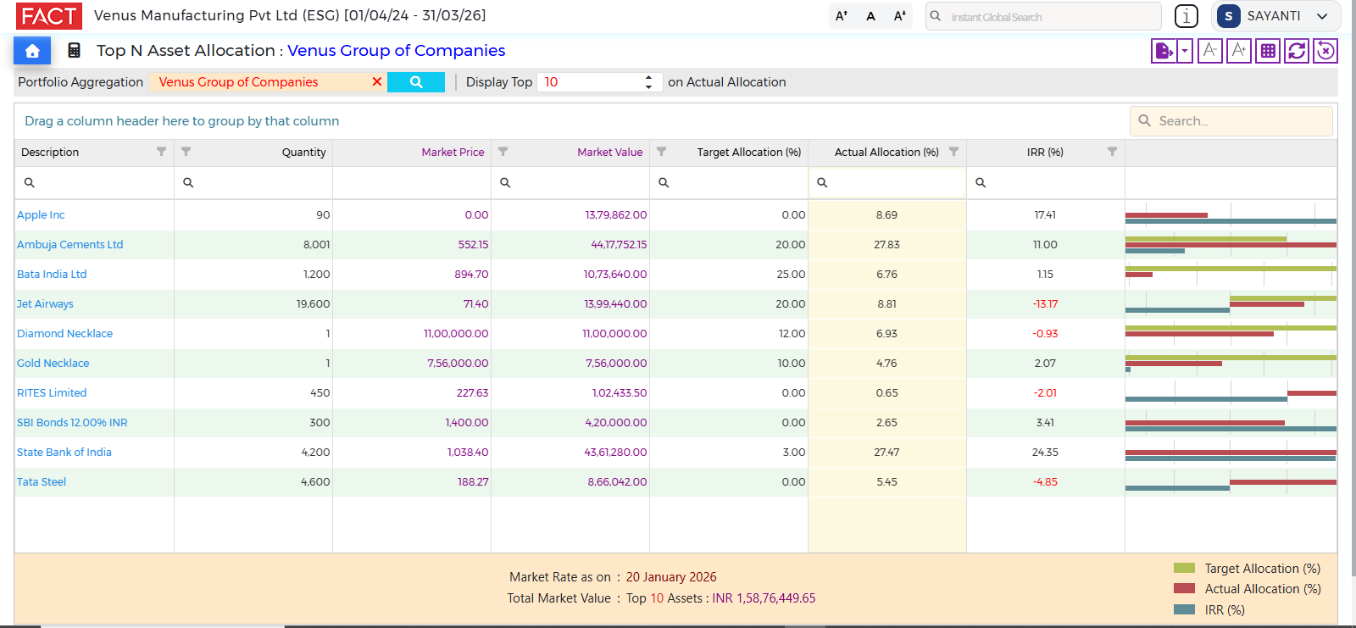Open the filter icon on the Description column

pos(161,152)
